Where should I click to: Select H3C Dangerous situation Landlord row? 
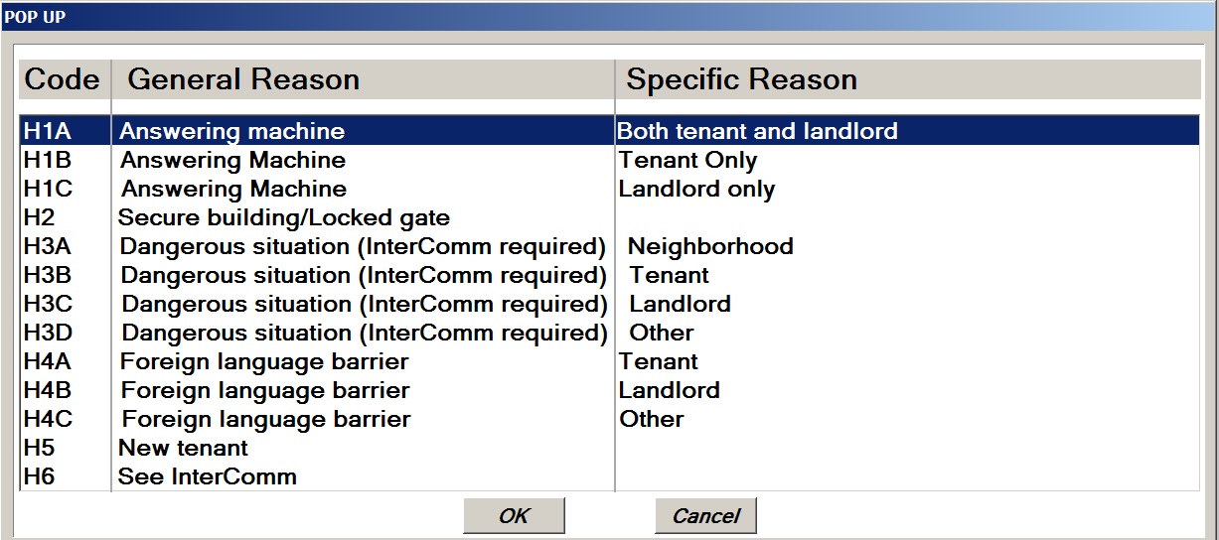click(364, 304)
